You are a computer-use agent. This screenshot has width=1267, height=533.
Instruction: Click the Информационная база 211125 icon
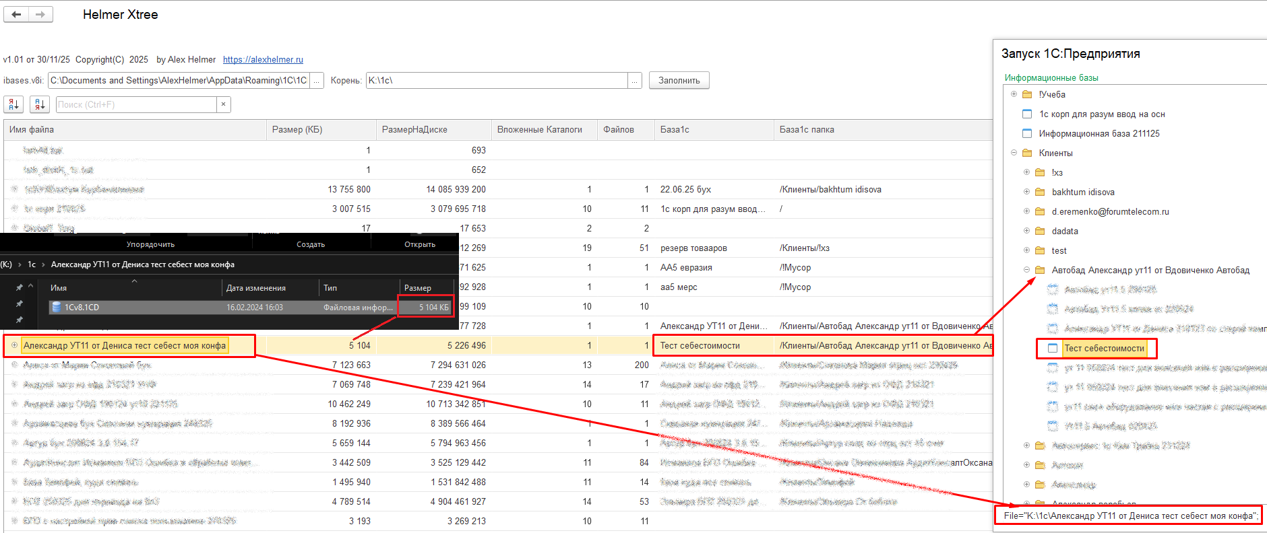[x=1027, y=133]
